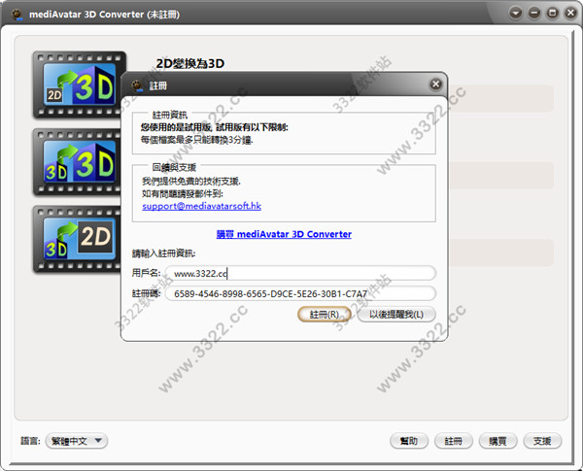Minimize the mediaAvatar 3D Converter window
583x471 pixels.
534,14
